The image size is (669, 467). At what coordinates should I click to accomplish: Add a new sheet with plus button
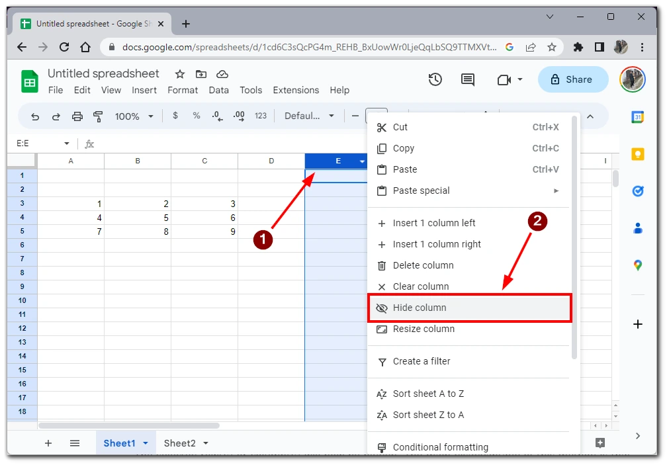[x=48, y=443]
